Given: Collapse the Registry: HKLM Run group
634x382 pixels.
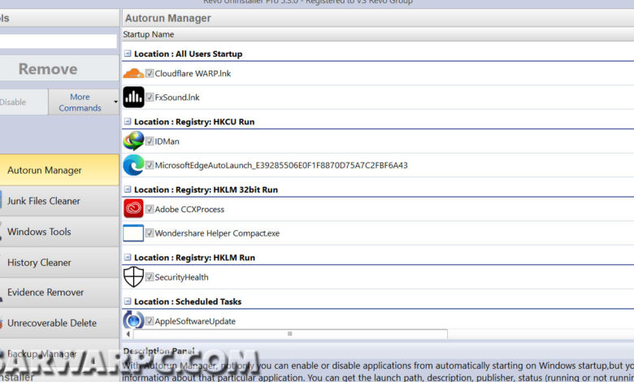Looking at the screenshot, I should [128, 257].
